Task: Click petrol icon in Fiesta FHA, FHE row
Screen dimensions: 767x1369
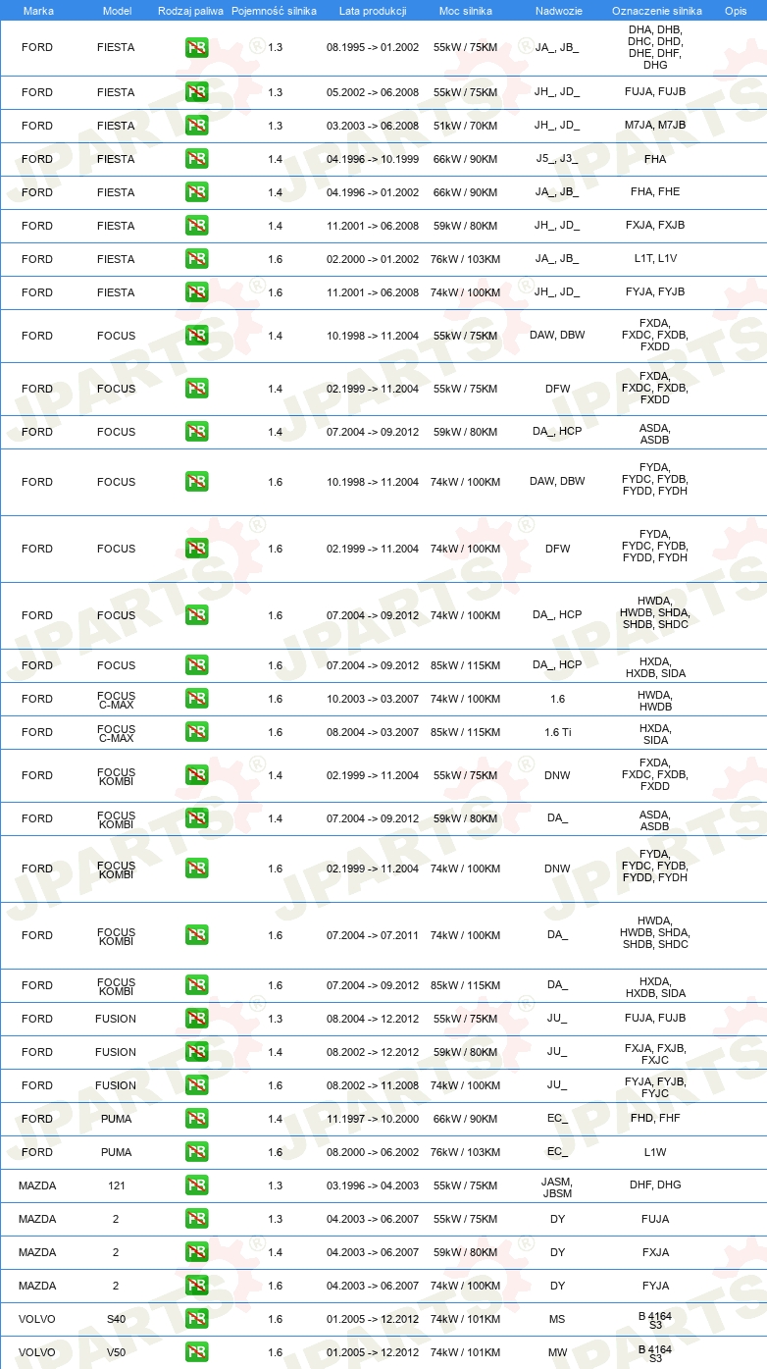Action: (197, 192)
